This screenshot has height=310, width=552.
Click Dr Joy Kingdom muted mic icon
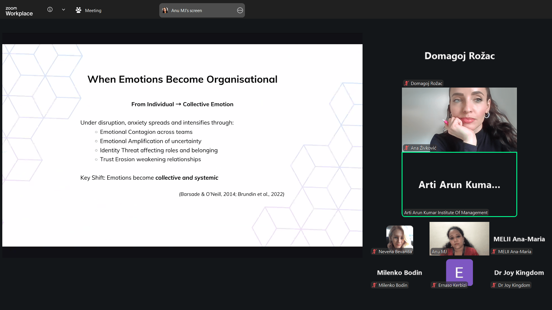[494, 285]
